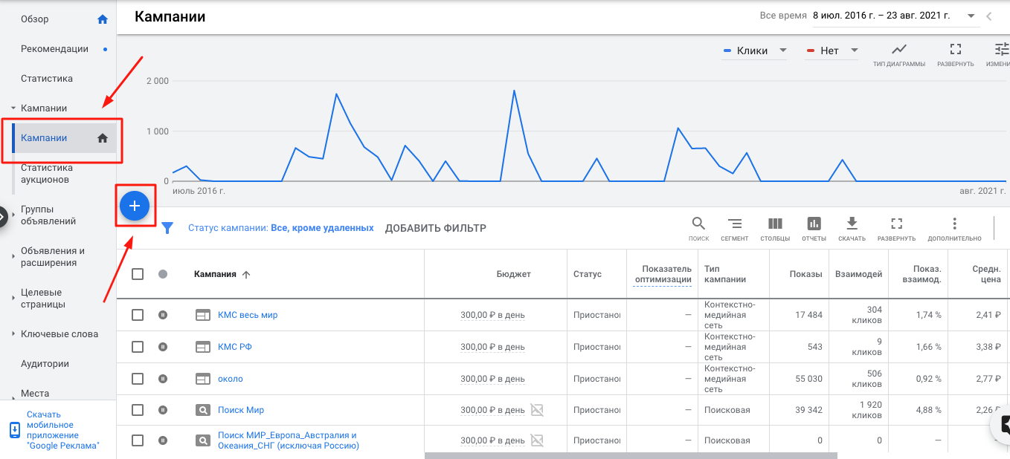The height and width of the screenshot is (459, 1010).
Task: Expand Группы объявлений sidebar section
Action: pyautogui.click(x=13, y=215)
